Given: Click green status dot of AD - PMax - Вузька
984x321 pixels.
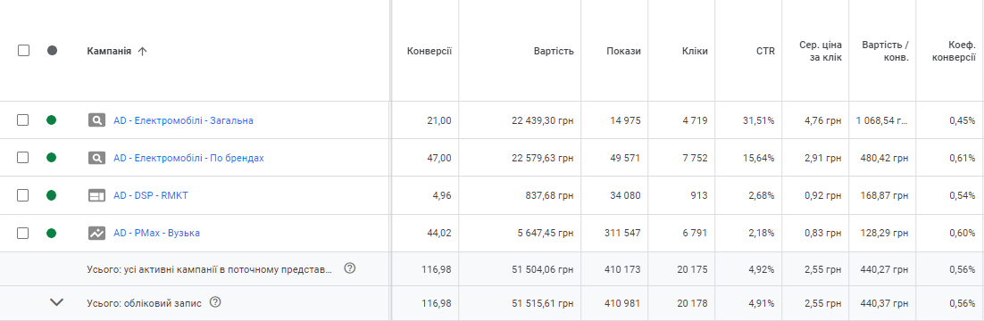Looking at the screenshot, I should click(52, 234).
